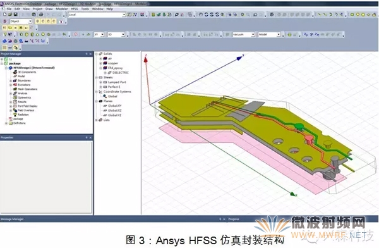Click the Mesh Operations icon in the tree
Viewport: 379px width, 248px height.
(15, 89)
